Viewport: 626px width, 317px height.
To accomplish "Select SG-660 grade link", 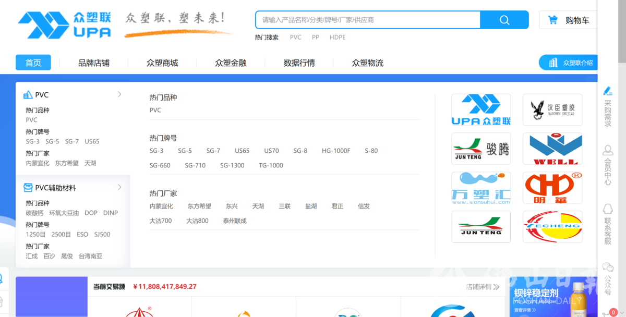I will tap(160, 165).
